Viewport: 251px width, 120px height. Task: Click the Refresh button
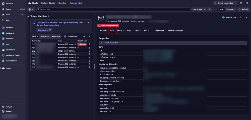pyautogui.click(x=243, y=10)
